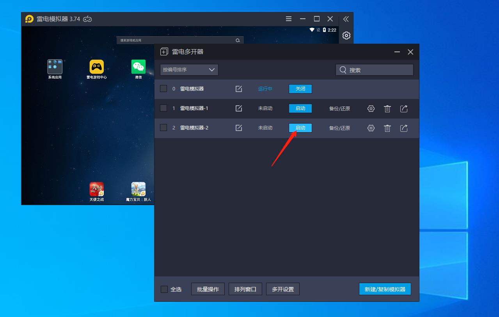Create shortcut icon for 雷电模拟器-2
Viewport: 499px width, 317px height.
404,128
